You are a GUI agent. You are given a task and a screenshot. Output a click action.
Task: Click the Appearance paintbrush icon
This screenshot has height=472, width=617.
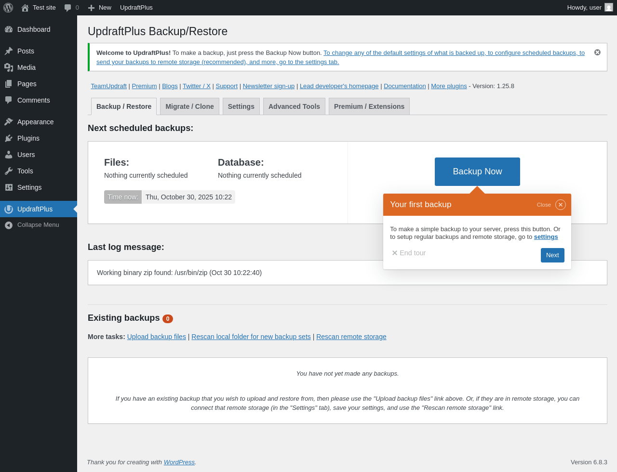pos(9,122)
